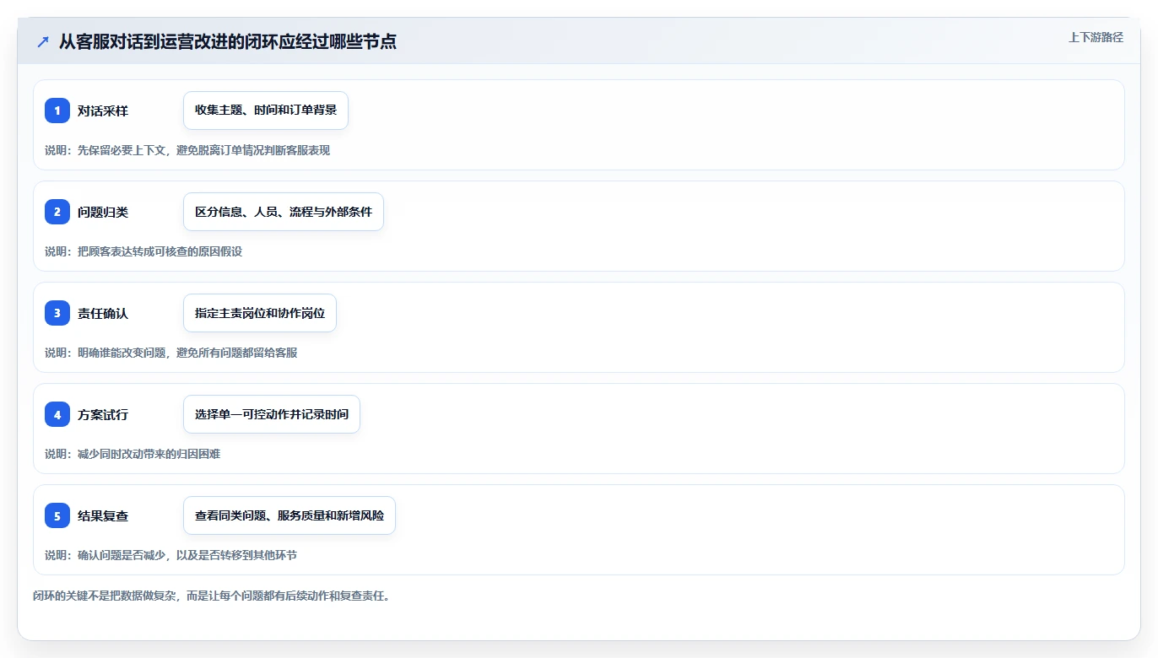This screenshot has height=658, width=1158.
Task: Click the 指定主责岗位和协作岗位 chip
Action: point(260,313)
